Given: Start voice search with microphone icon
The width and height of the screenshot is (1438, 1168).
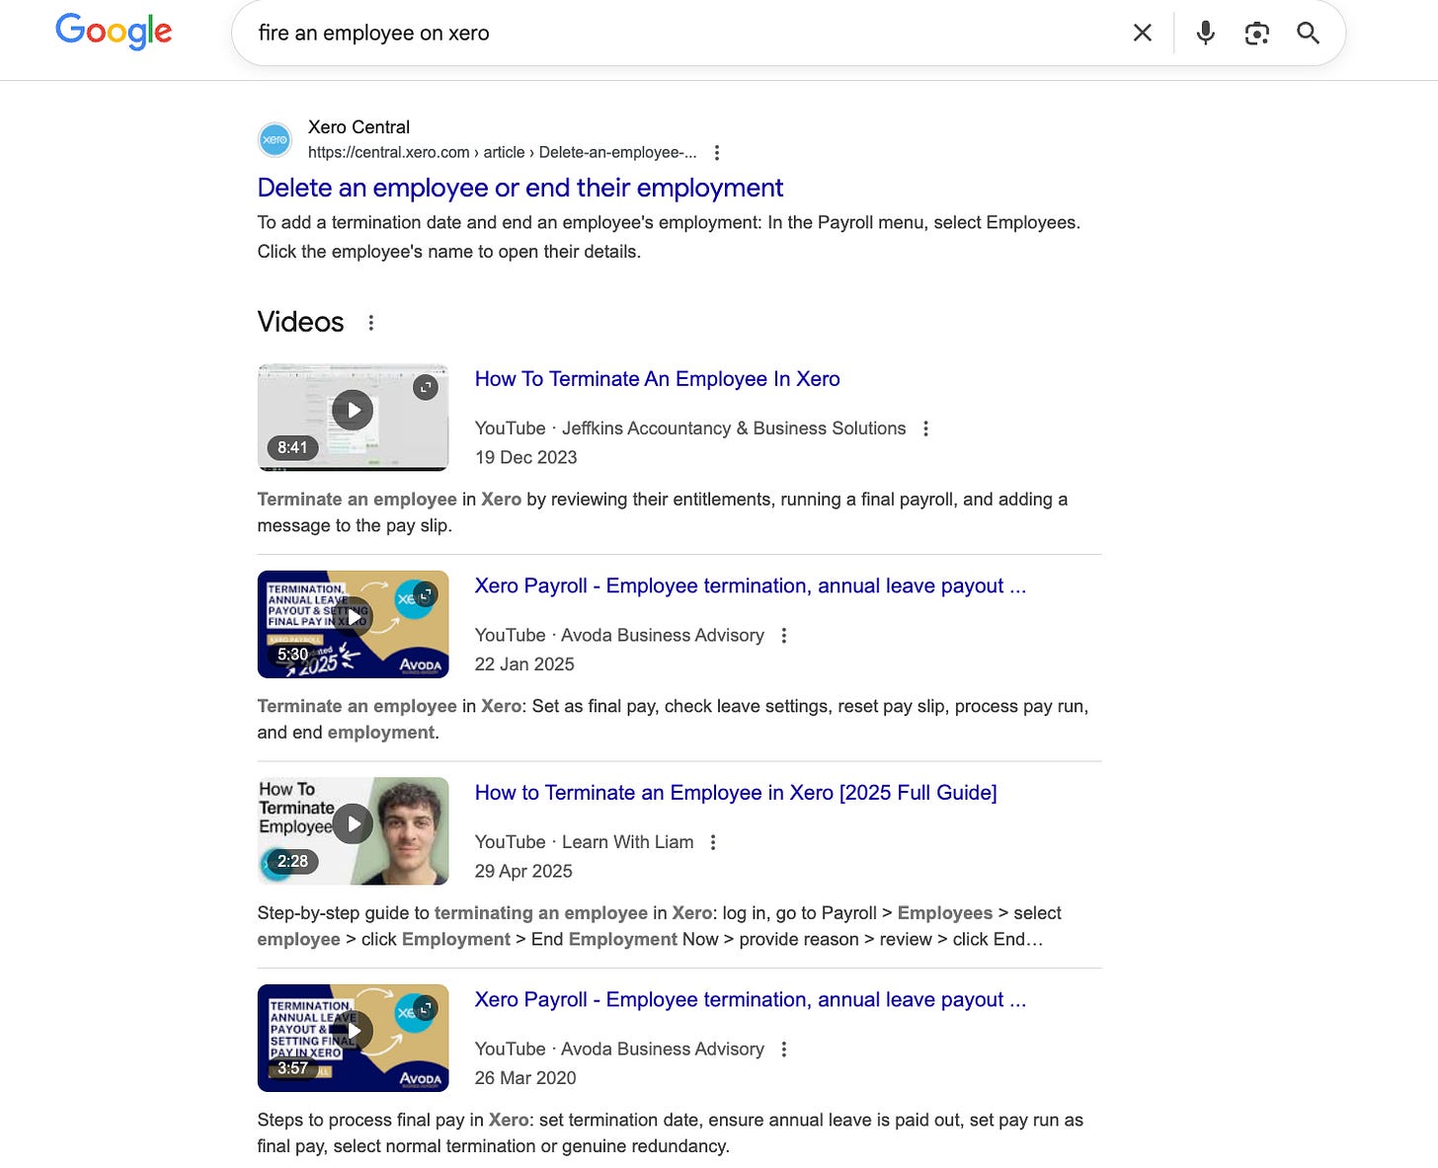Looking at the screenshot, I should pos(1205,33).
